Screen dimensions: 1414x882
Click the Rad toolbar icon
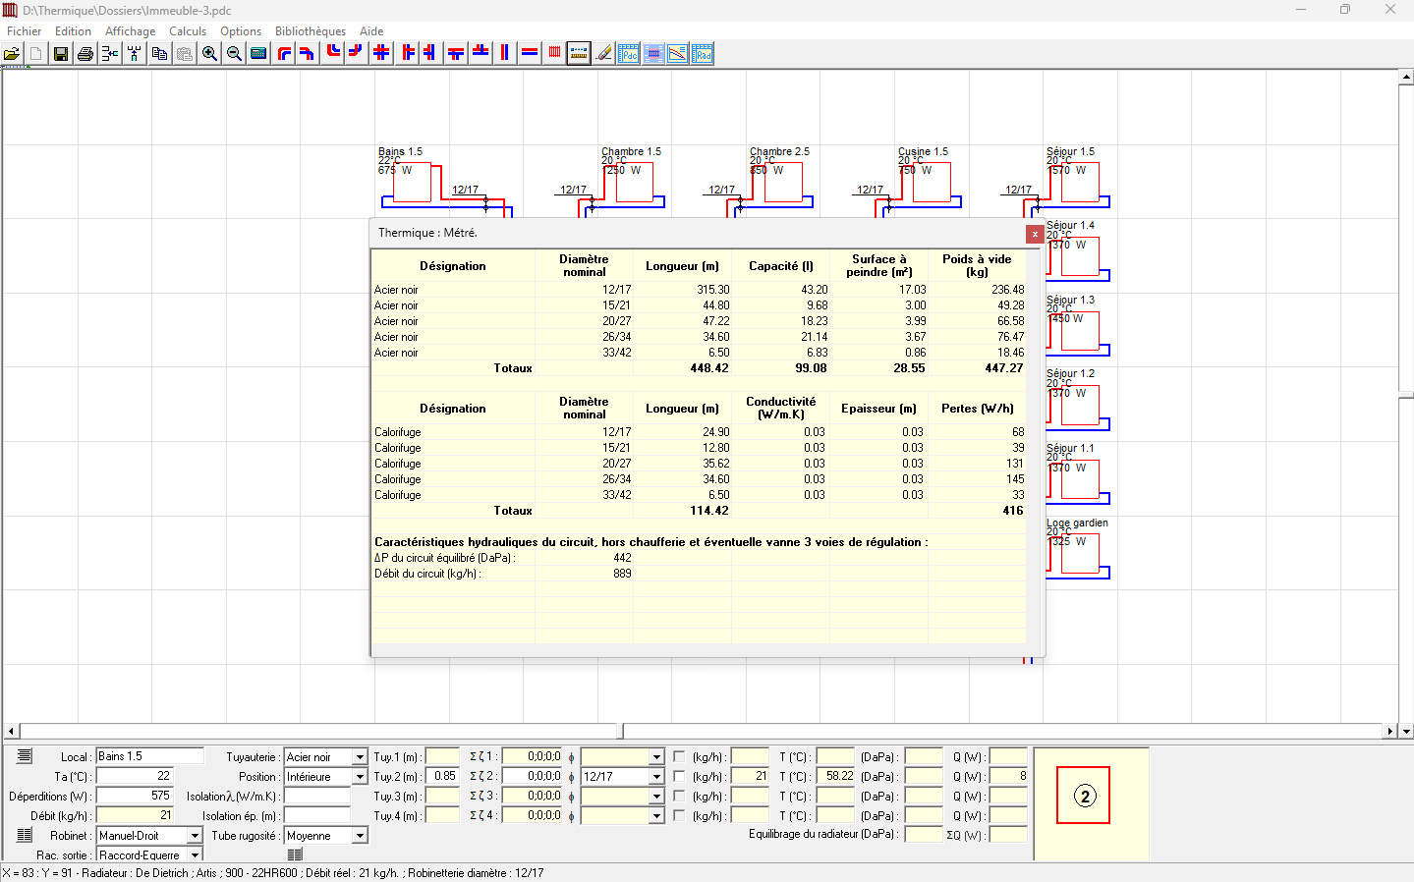[702, 54]
